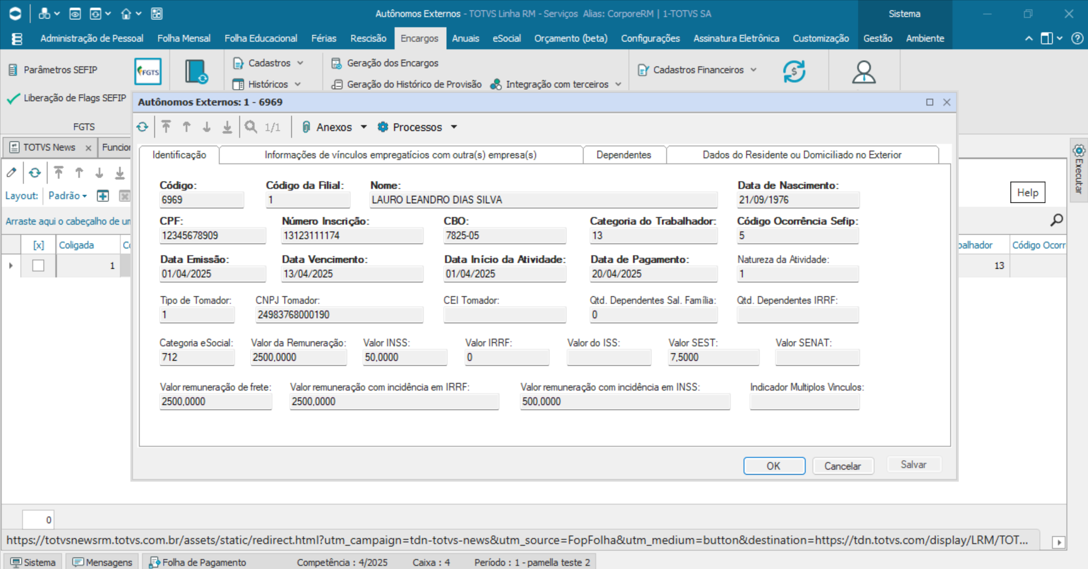Expand the grid row indicator arrow
This screenshot has width=1088, height=569.
(x=11, y=265)
